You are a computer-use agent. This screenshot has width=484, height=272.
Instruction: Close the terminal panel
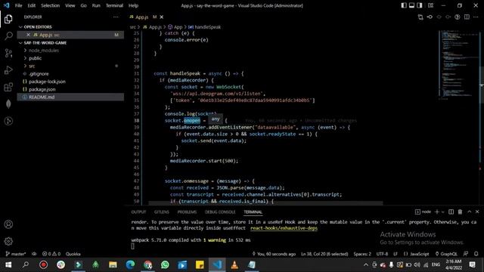point(477,212)
